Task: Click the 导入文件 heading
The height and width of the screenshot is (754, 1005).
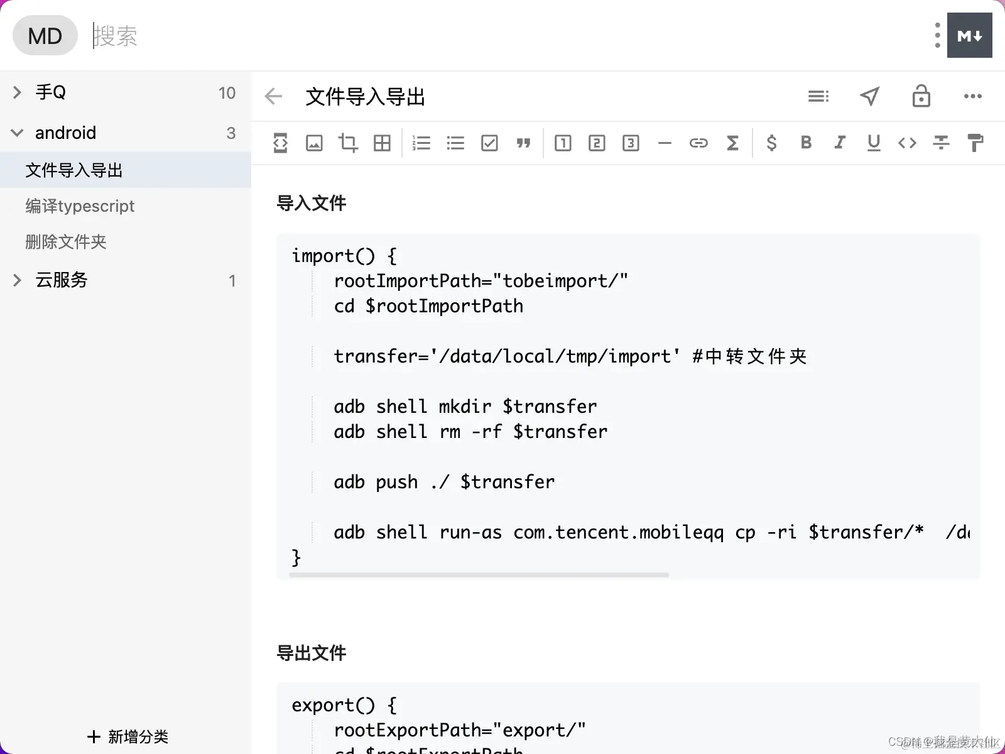Action: (312, 203)
